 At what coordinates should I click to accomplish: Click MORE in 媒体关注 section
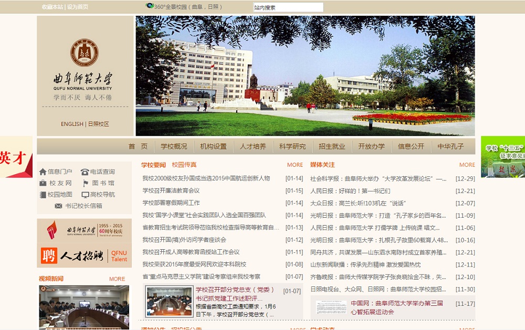(467, 165)
